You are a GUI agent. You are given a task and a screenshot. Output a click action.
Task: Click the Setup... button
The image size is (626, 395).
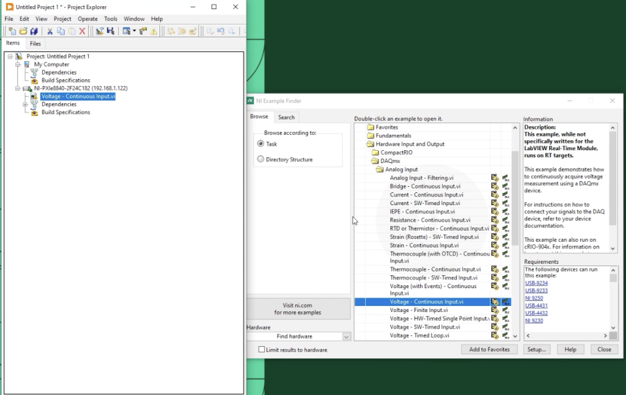click(537, 350)
